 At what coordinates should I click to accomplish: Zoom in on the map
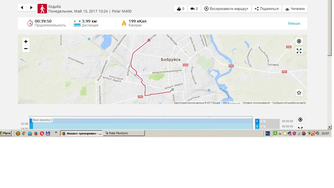click(x=26, y=42)
